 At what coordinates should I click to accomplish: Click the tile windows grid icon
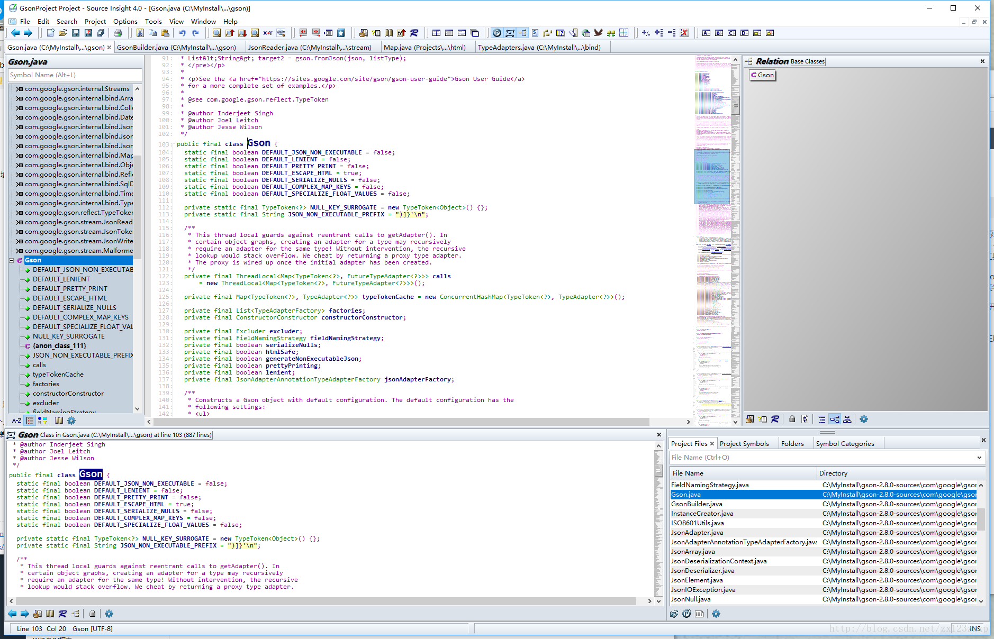(436, 33)
